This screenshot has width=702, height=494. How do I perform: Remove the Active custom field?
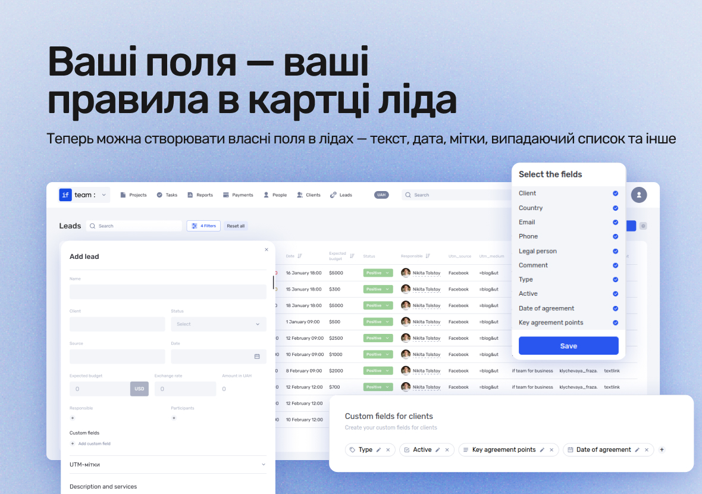[447, 450]
